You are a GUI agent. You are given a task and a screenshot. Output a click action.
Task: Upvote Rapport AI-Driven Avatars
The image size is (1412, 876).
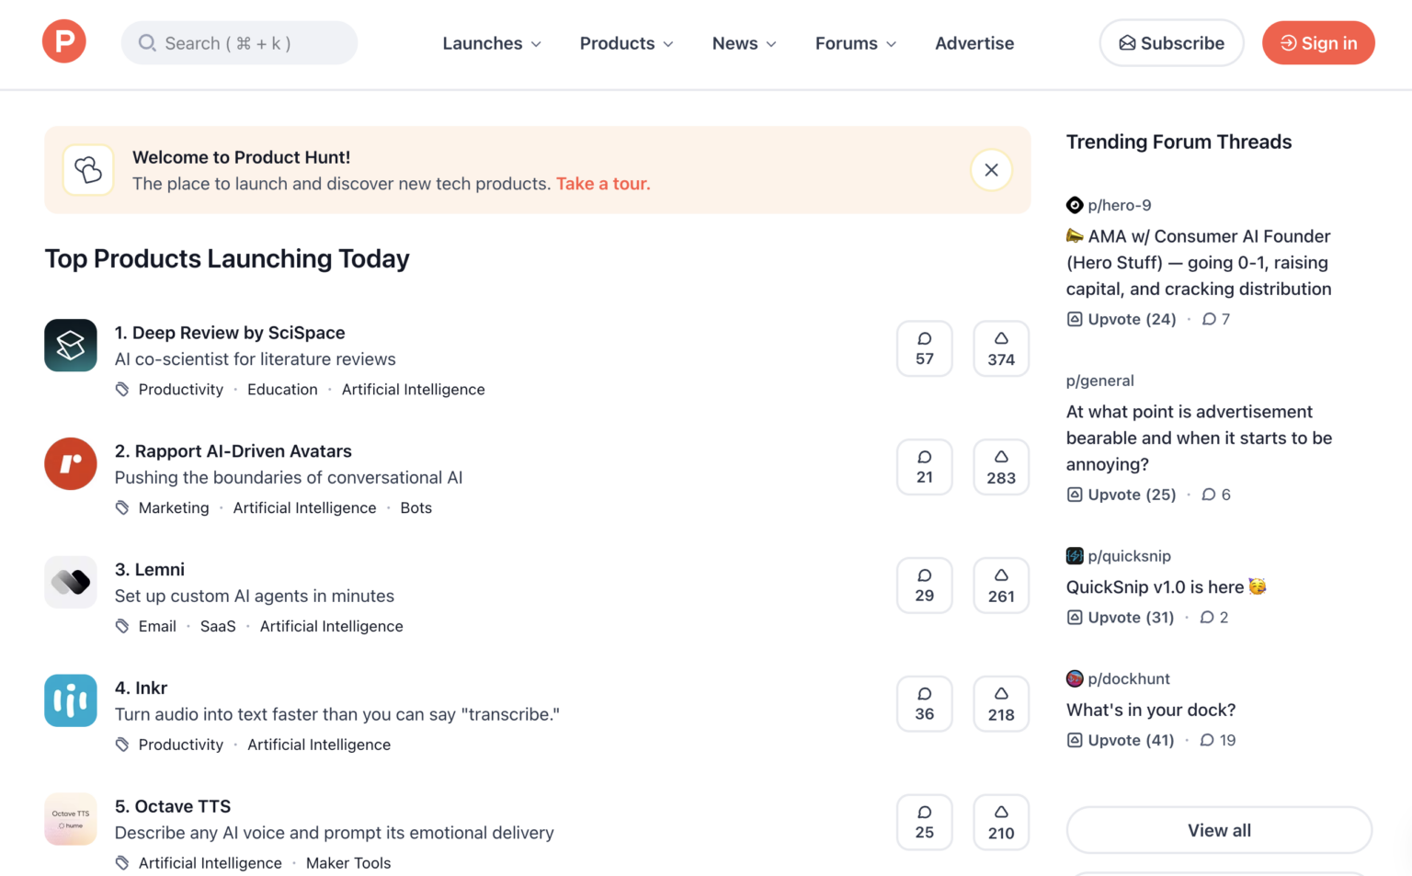click(1001, 467)
